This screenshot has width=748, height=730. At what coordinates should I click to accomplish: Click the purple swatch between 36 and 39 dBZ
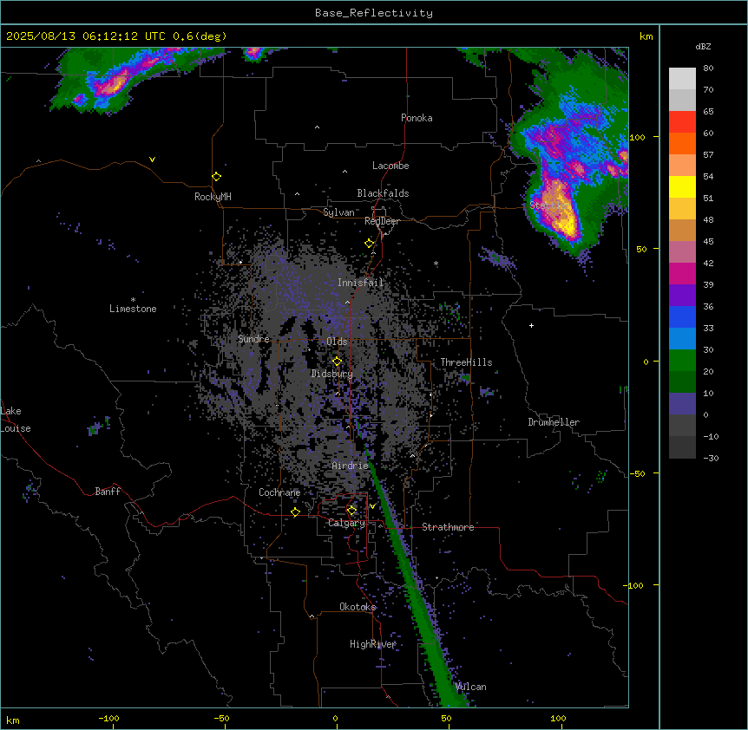click(x=682, y=296)
